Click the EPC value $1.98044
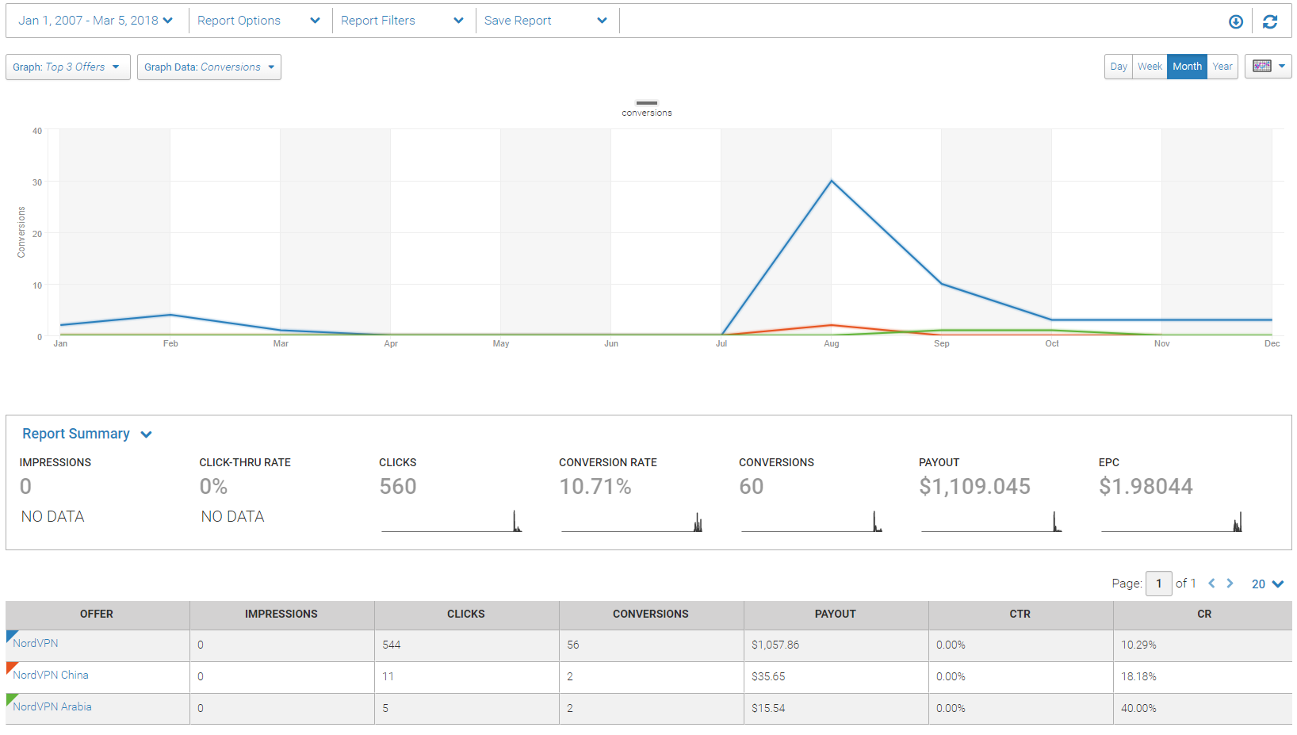Viewport: 1297px width, 735px height. click(1146, 487)
